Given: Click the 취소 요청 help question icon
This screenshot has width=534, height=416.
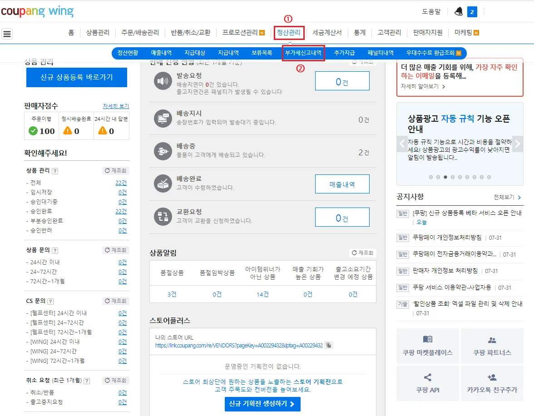Looking at the screenshot, I should pyautogui.click(x=87, y=381).
